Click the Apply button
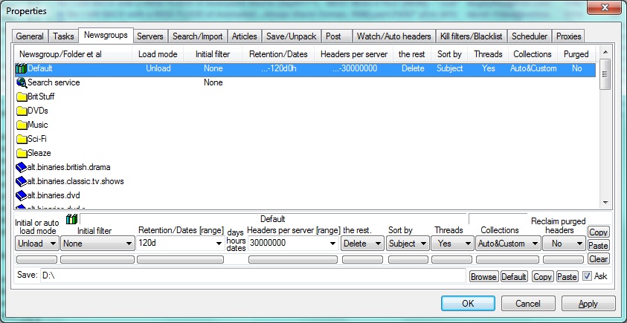Viewport: 627px width, 323px height. 588,303
